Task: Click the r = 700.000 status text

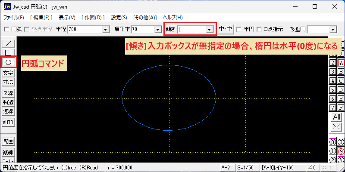Action: [120, 168]
